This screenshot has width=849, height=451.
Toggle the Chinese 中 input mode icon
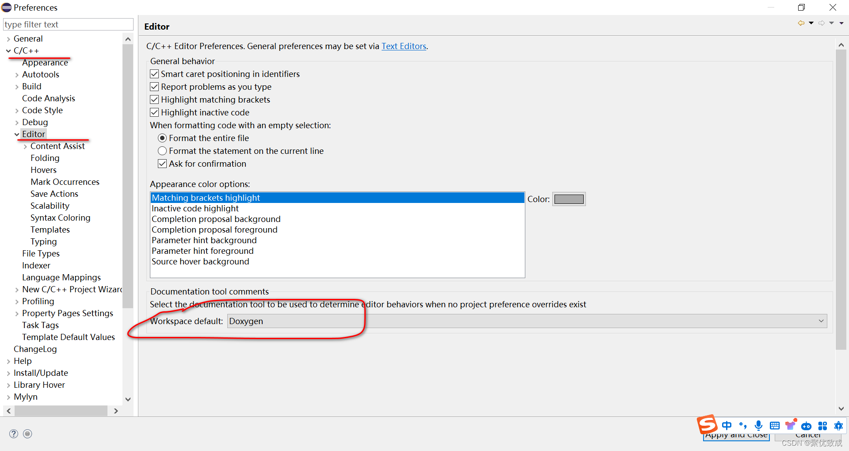pos(727,425)
